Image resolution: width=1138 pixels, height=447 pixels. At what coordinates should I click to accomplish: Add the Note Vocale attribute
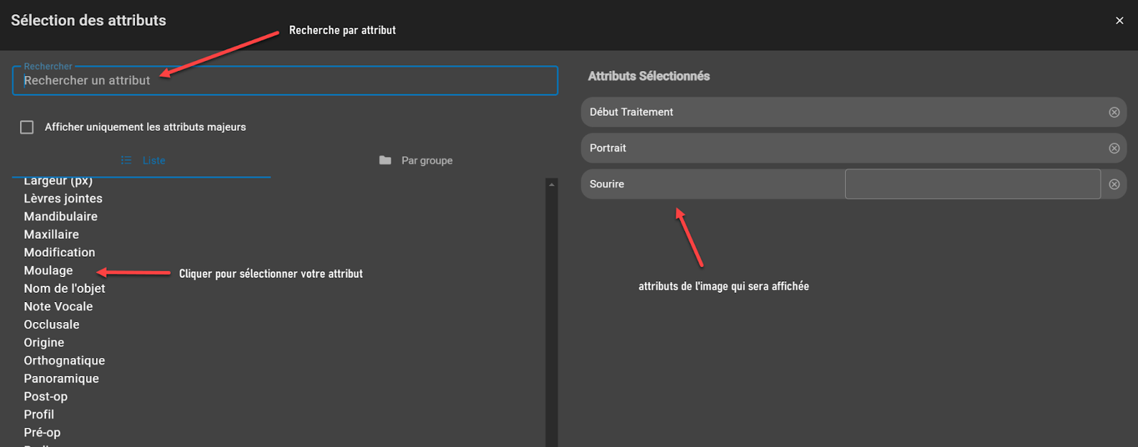point(58,307)
